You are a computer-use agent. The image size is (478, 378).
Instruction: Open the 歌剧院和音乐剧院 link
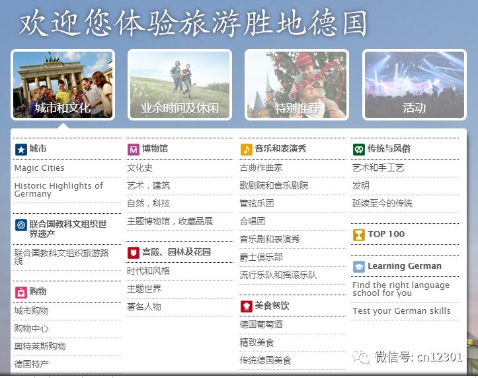point(274,185)
